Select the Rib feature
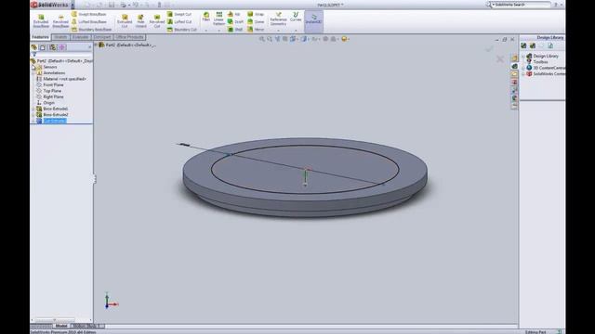This screenshot has width=595, height=334. click(x=233, y=14)
